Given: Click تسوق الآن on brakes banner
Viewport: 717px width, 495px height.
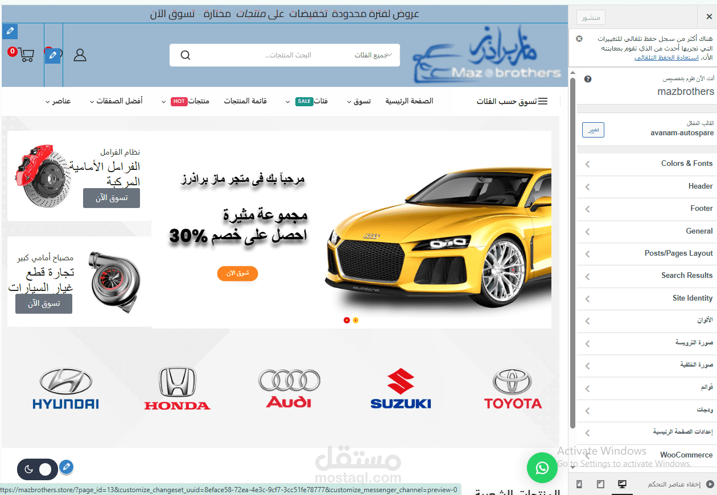Looking at the screenshot, I should click(x=112, y=198).
